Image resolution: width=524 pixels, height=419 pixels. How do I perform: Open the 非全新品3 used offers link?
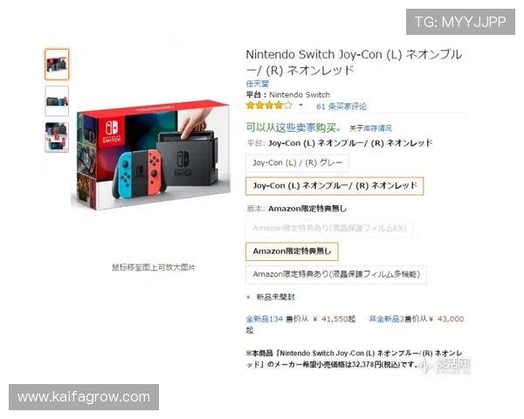pyautogui.click(x=387, y=319)
